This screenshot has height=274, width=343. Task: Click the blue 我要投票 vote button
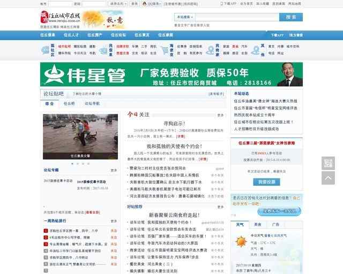click(266, 182)
